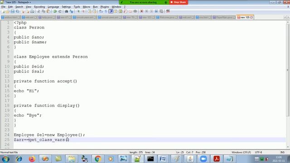
Task: Open Find with the binoculars icon
Action: tap(67, 11)
